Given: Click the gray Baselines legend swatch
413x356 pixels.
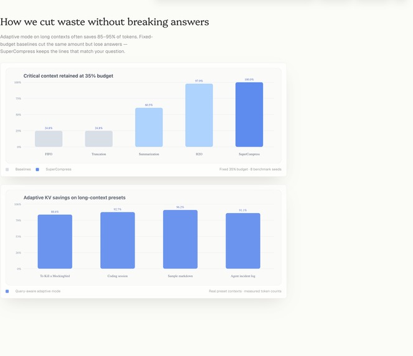Looking at the screenshot, I should 7,170.
